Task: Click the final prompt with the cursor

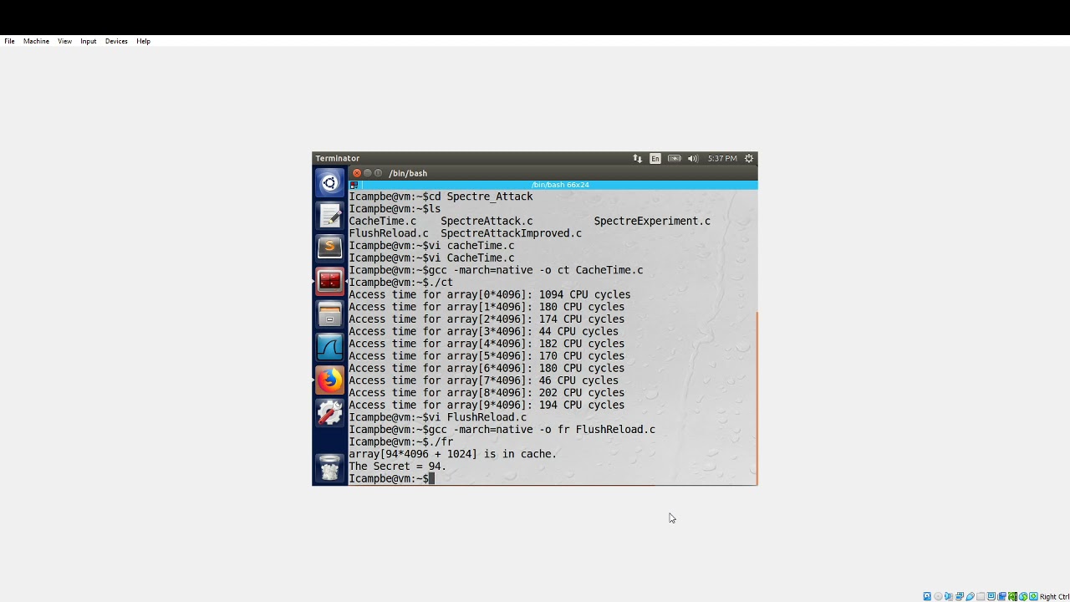Action: coord(391,478)
